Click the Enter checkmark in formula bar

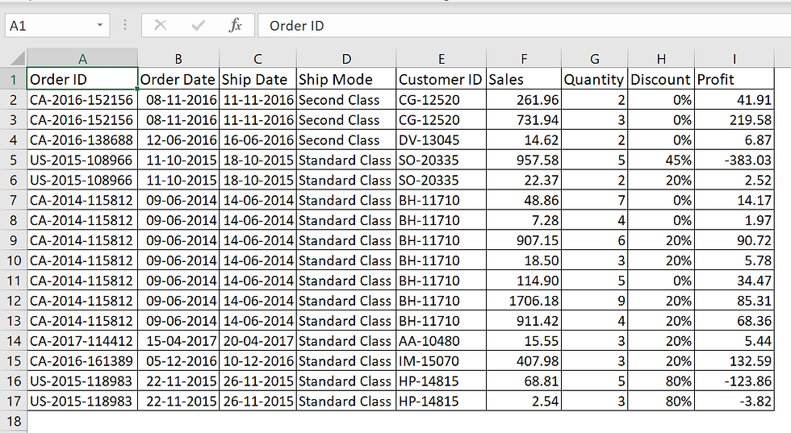pyautogui.click(x=198, y=26)
